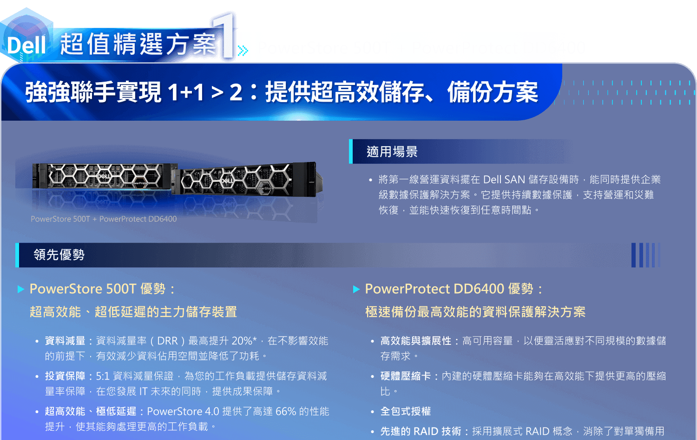Click the bold '硬體壓縮卡' bullet label
The image size is (697, 440).
[x=406, y=376]
